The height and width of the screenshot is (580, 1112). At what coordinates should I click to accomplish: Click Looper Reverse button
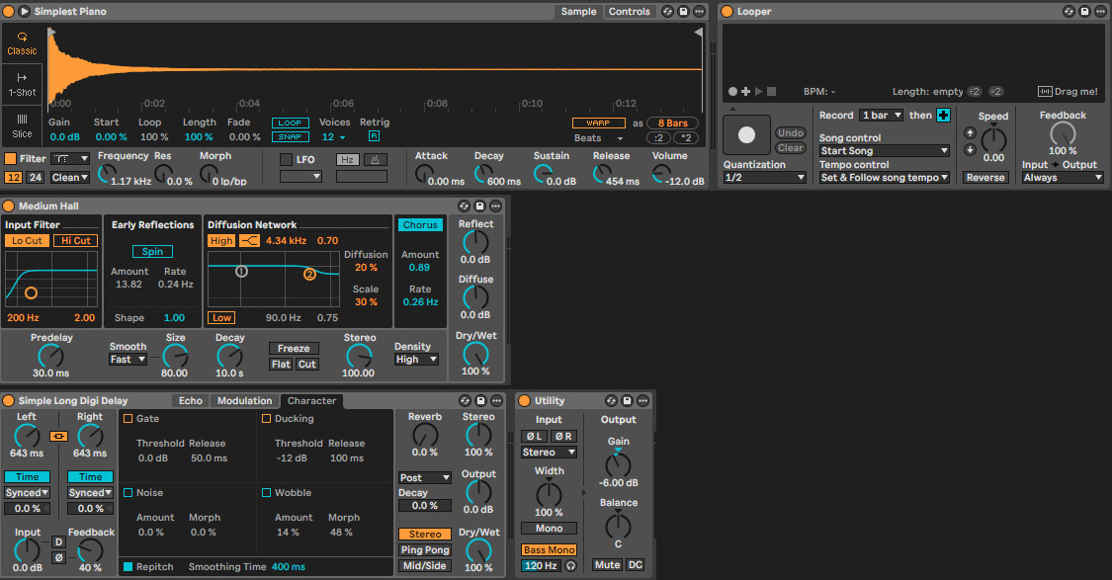point(985,178)
